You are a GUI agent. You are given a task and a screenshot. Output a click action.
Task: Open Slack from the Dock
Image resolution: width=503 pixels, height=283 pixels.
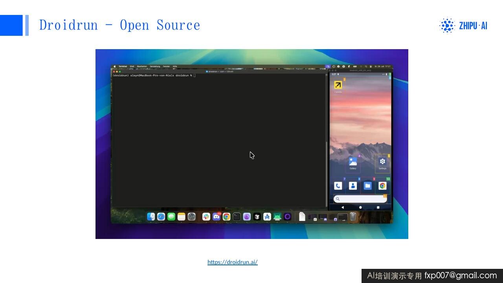(x=206, y=217)
